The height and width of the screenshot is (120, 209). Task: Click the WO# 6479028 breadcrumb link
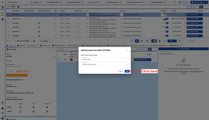23,41
